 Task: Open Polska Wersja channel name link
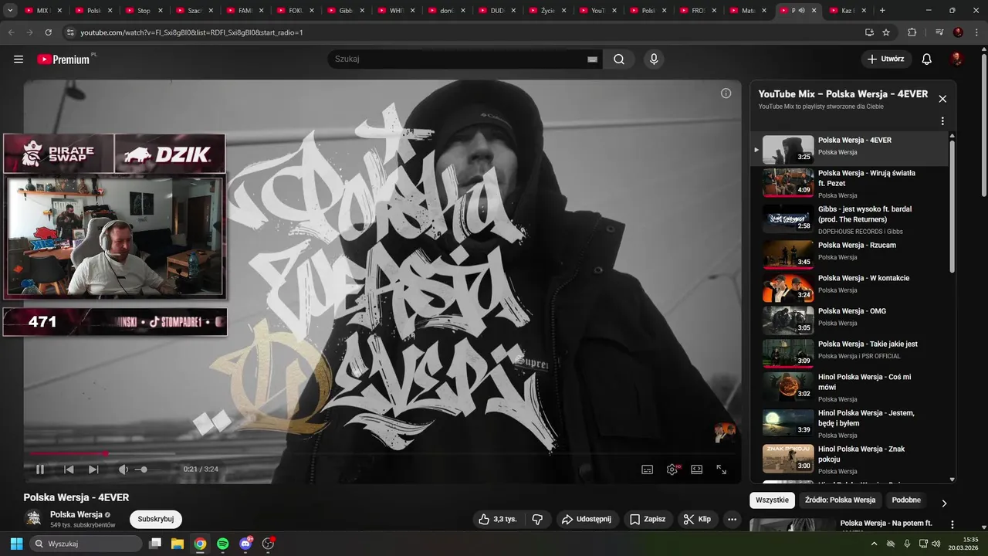(x=76, y=514)
